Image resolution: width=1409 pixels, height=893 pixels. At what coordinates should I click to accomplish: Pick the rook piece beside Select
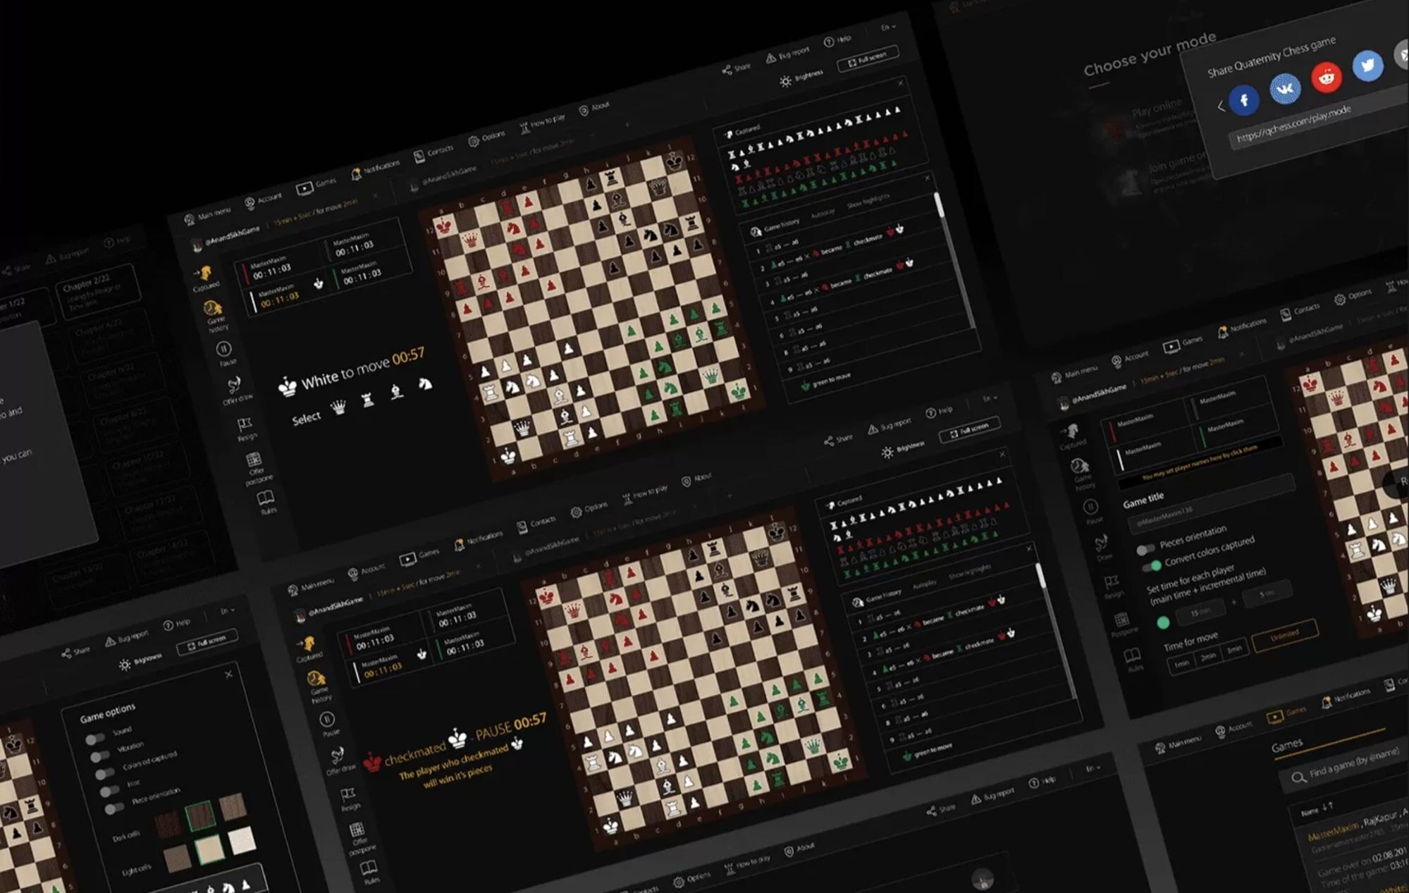[x=367, y=400]
